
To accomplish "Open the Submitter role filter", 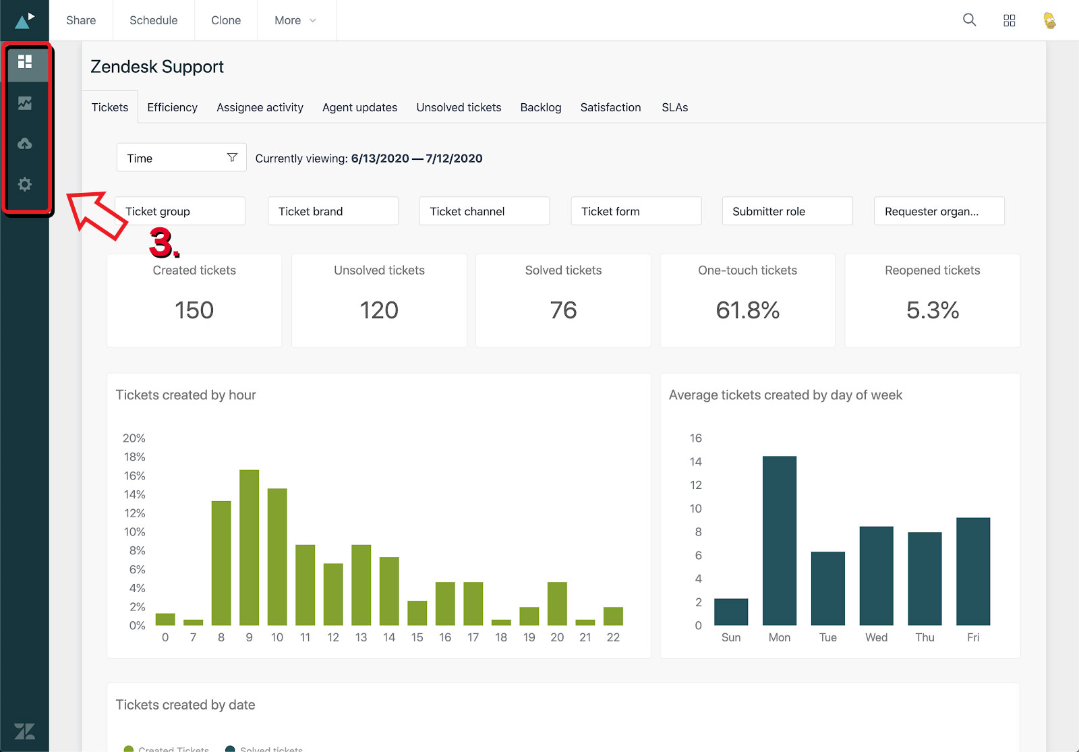I will click(x=786, y=210).
